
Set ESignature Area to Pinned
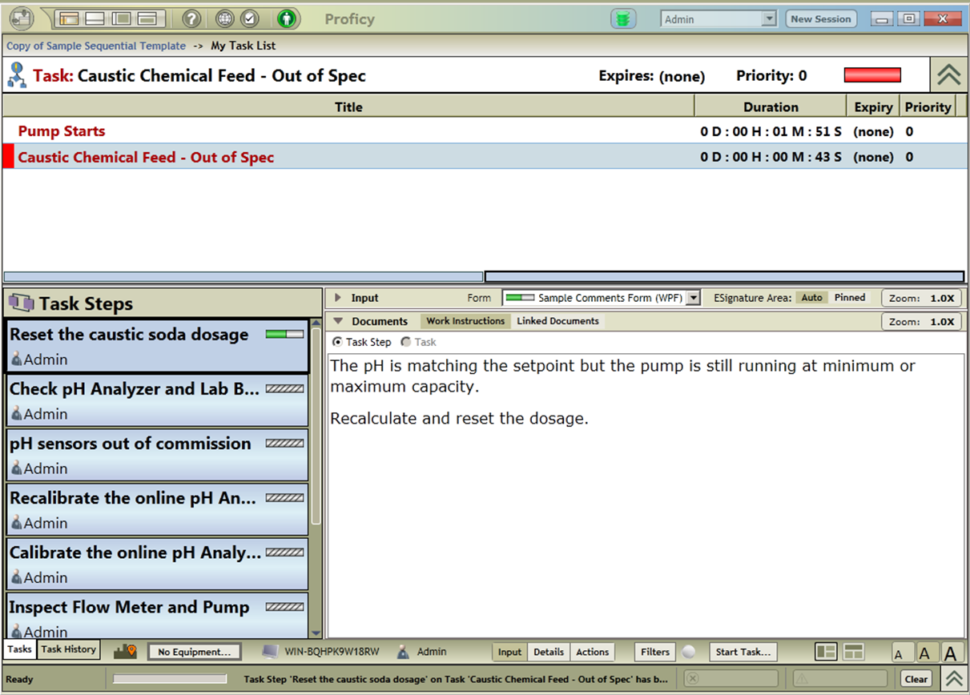pyautogui.click(x=850, y=298)
